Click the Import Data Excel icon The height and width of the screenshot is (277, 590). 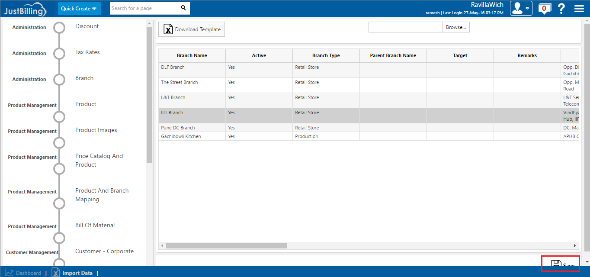(56, 273)
